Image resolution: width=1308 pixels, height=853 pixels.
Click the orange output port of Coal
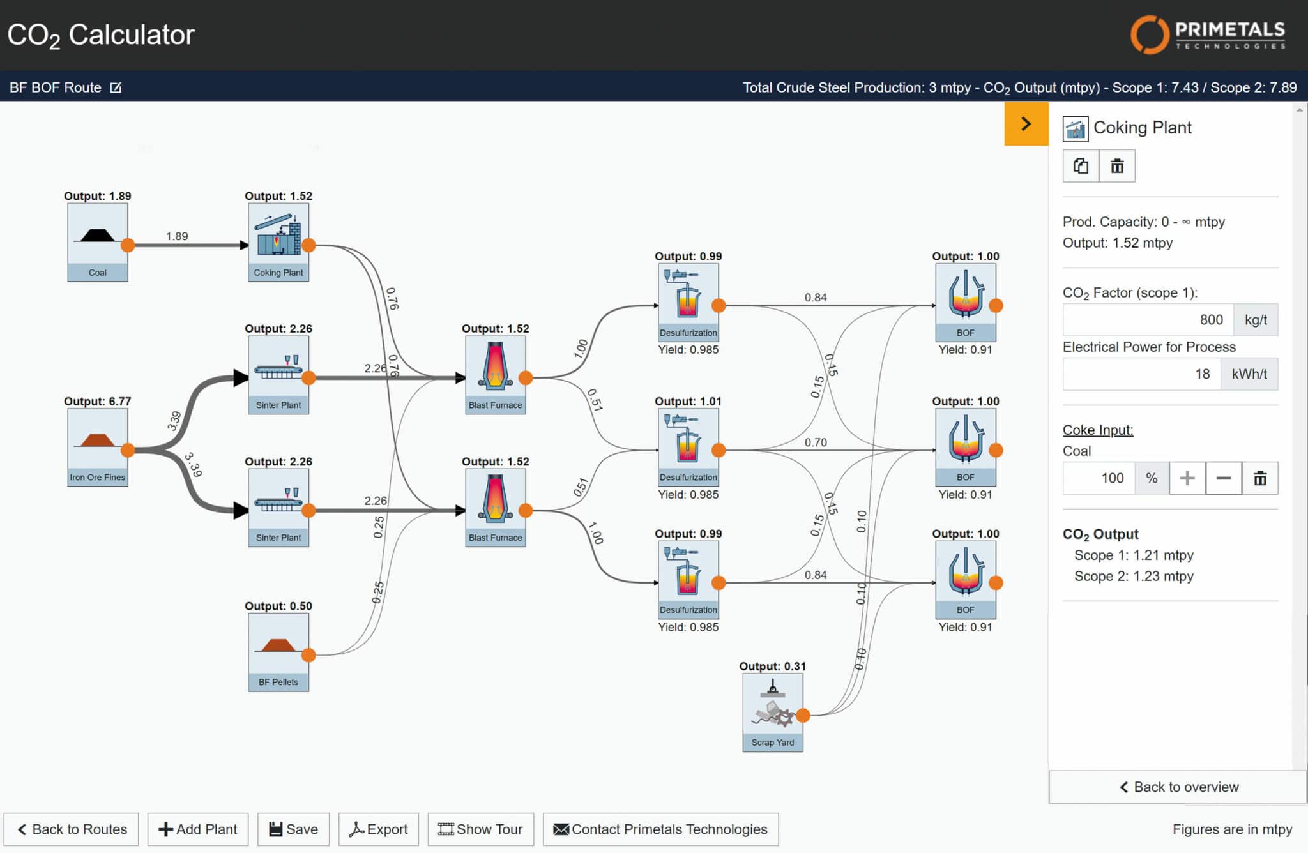point(128,245)
